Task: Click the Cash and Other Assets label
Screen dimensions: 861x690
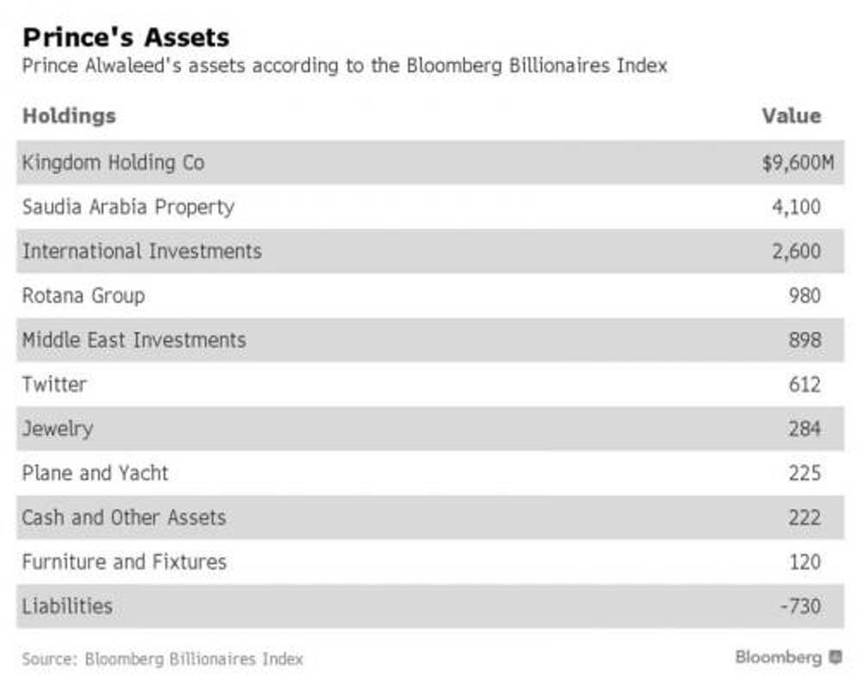Action: coord(124,518)
